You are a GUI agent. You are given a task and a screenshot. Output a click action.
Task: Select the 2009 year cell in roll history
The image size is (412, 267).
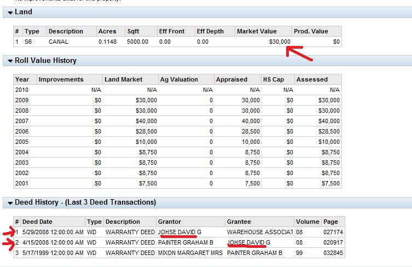tap(22, 100)
